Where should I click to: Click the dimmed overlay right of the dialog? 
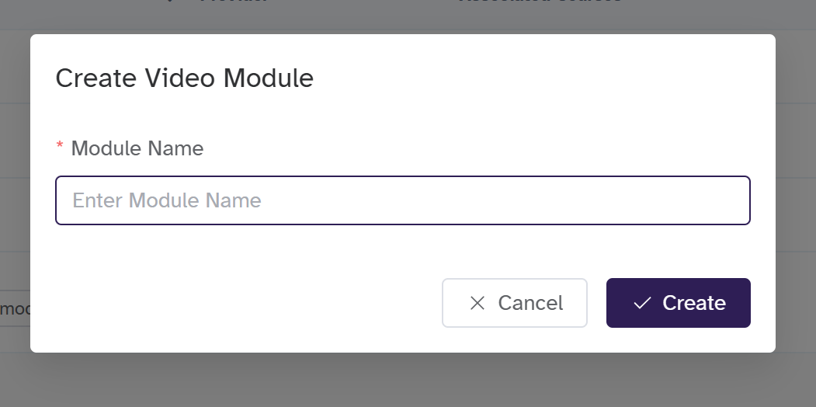click(796, 194)
